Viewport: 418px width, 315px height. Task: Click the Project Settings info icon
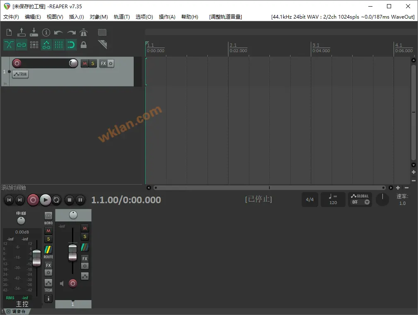pyautogui.click(x=46, y=32)
